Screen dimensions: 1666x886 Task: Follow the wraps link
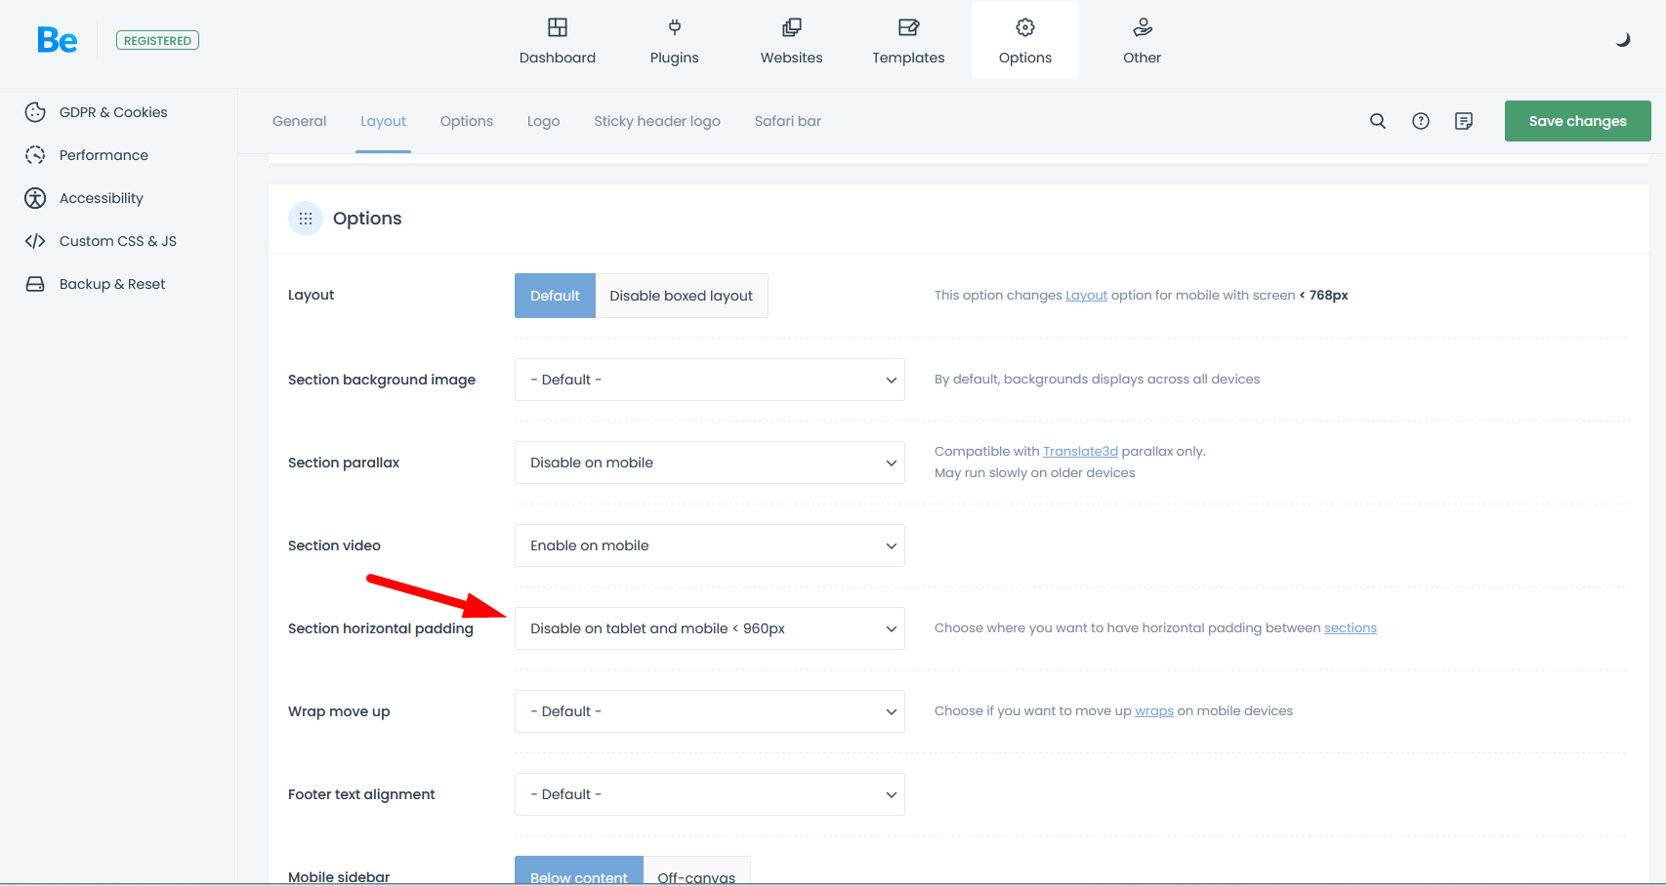point(1154,710)
